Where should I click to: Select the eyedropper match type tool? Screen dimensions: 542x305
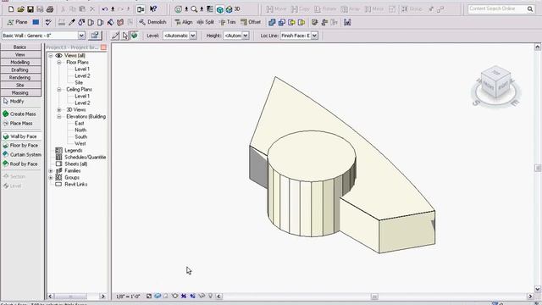tap(71, 23)
